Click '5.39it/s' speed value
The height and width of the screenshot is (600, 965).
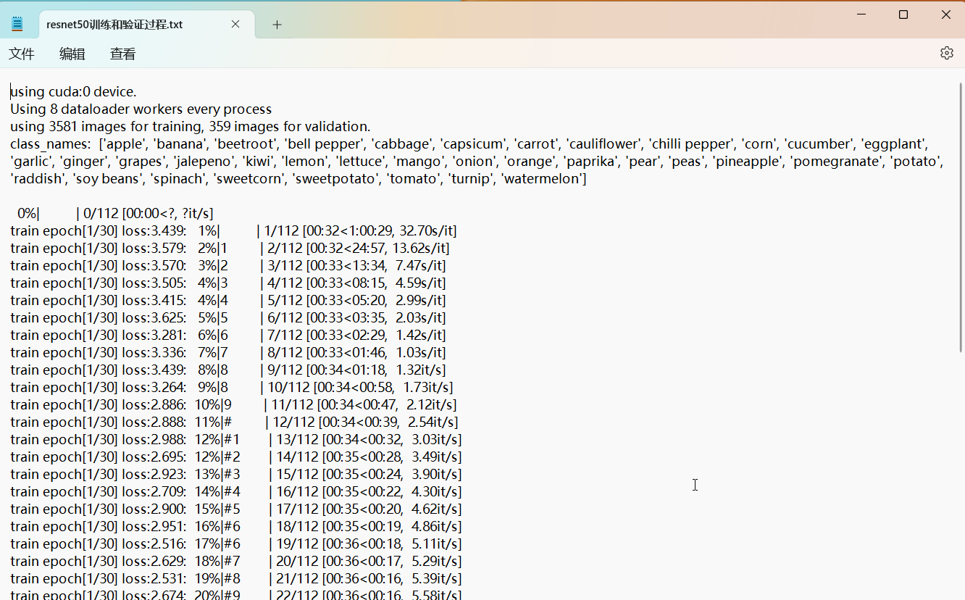(435, 579)
